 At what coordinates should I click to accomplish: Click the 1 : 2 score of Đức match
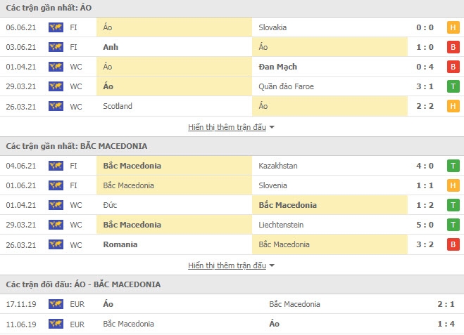[425, 205]
